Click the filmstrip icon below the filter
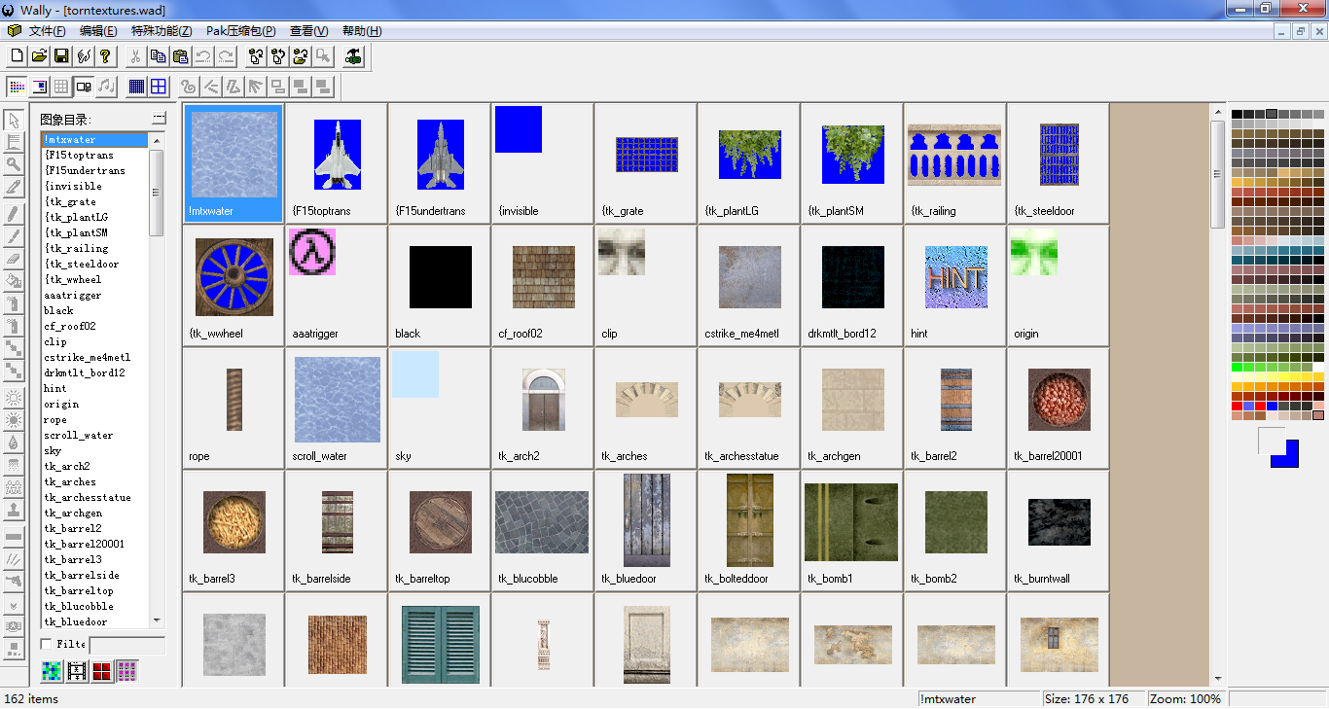The width and height of the screenshot is (1329, 709). [77, 670]
